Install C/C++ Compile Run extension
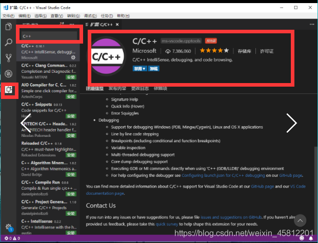Image resolution: width=318 pixels, height=243 pixels. coord(71,194)
